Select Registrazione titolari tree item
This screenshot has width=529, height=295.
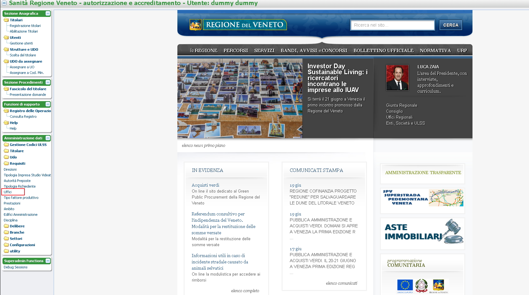click(x=25, y=26)
